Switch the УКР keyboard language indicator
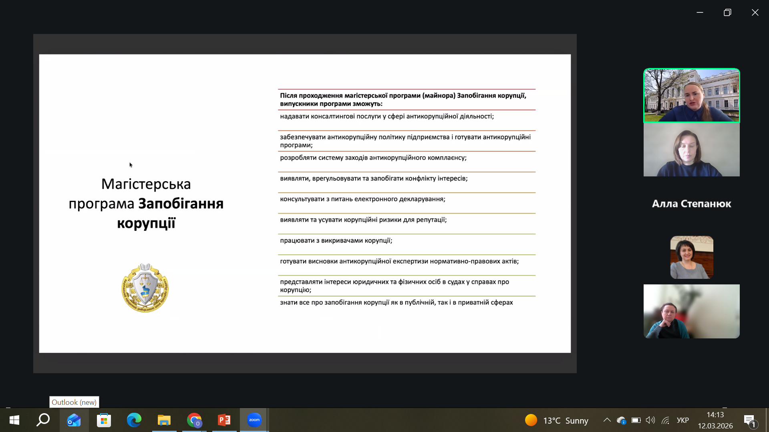 pyautogui.click(x=683, y=420)
